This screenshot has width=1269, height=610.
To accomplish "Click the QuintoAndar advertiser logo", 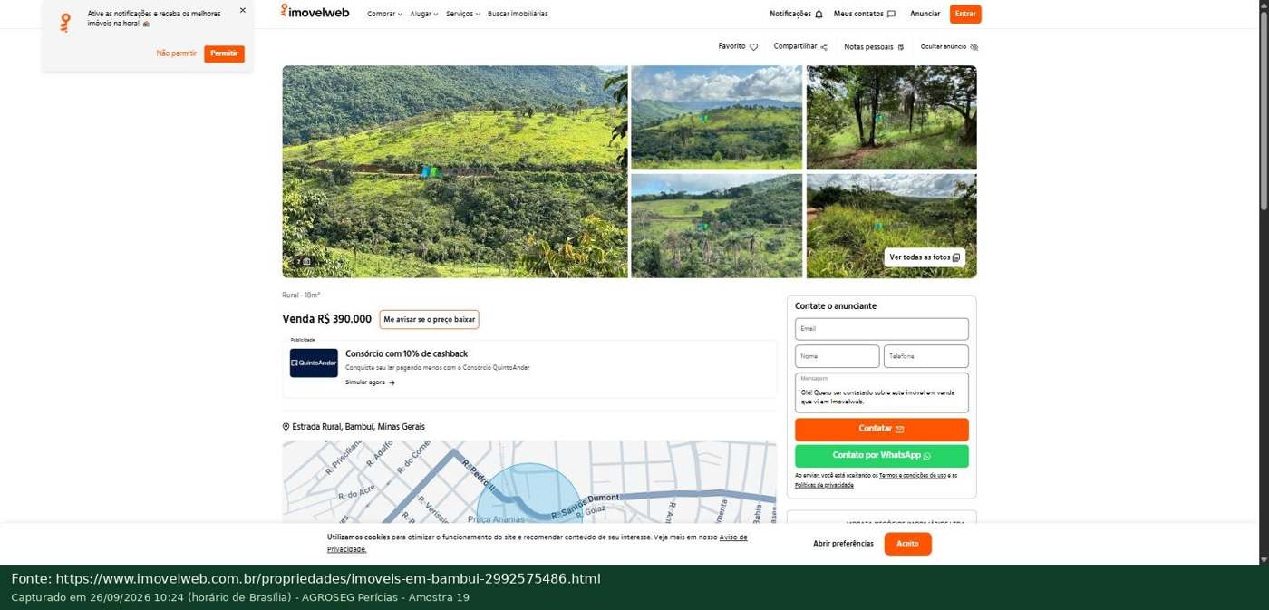I will [314, 363].
